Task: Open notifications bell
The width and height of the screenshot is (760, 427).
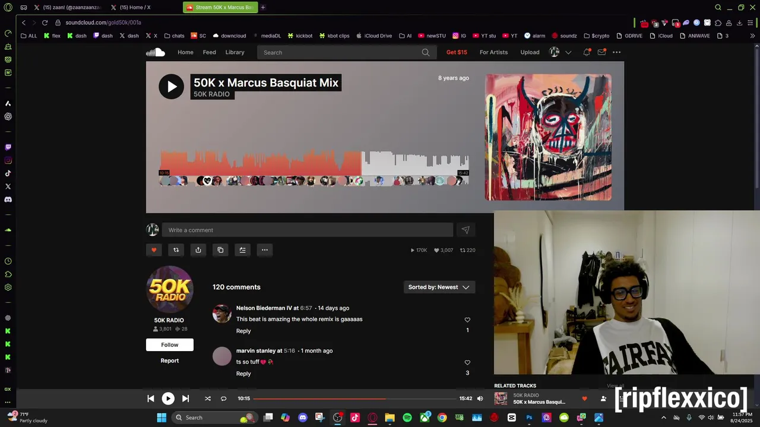Action: (x=587, y=52)
